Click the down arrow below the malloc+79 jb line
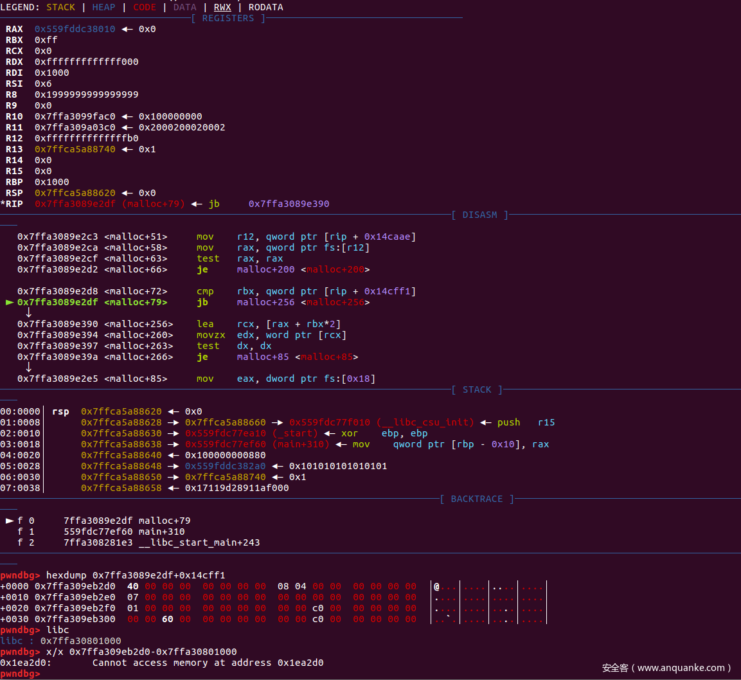 [28, 313]
